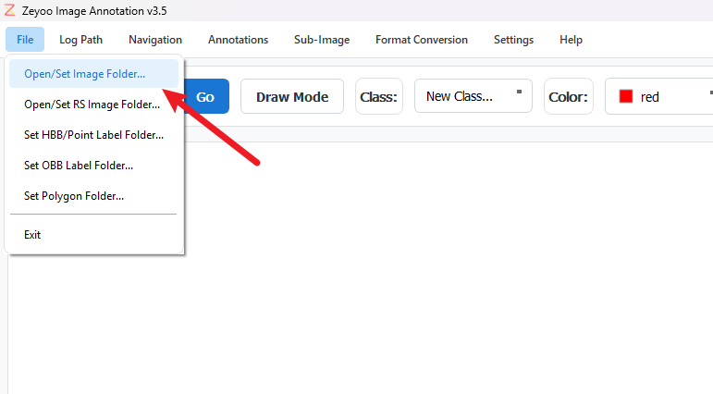The width and height of the screenshot is (713, 394).
Task: Select Set OBB Label Folder... entry
Action: point(93,166)
